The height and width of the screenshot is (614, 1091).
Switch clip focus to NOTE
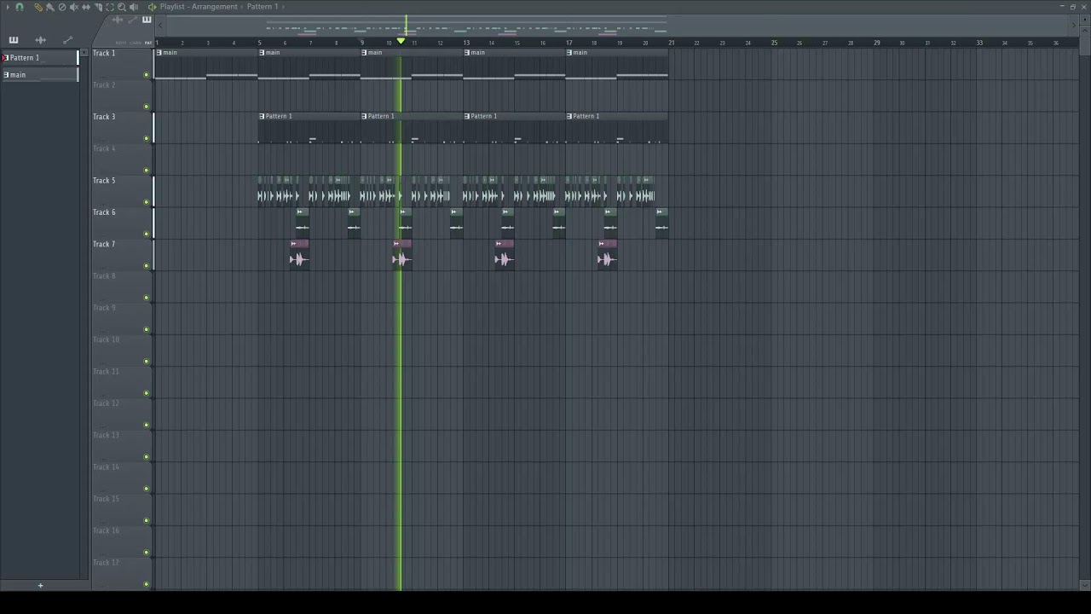pos(121,43)
